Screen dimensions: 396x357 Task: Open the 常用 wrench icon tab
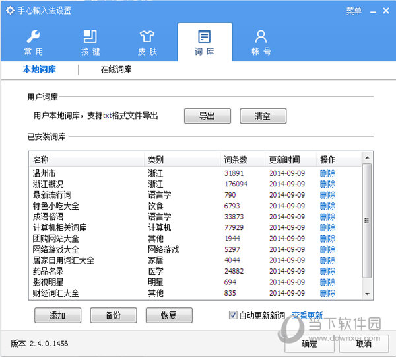click(33, 42)
